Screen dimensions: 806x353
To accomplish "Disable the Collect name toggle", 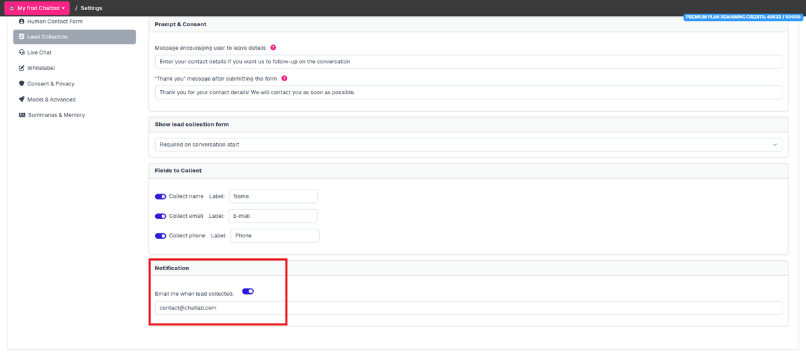I will tap(161, 196).
